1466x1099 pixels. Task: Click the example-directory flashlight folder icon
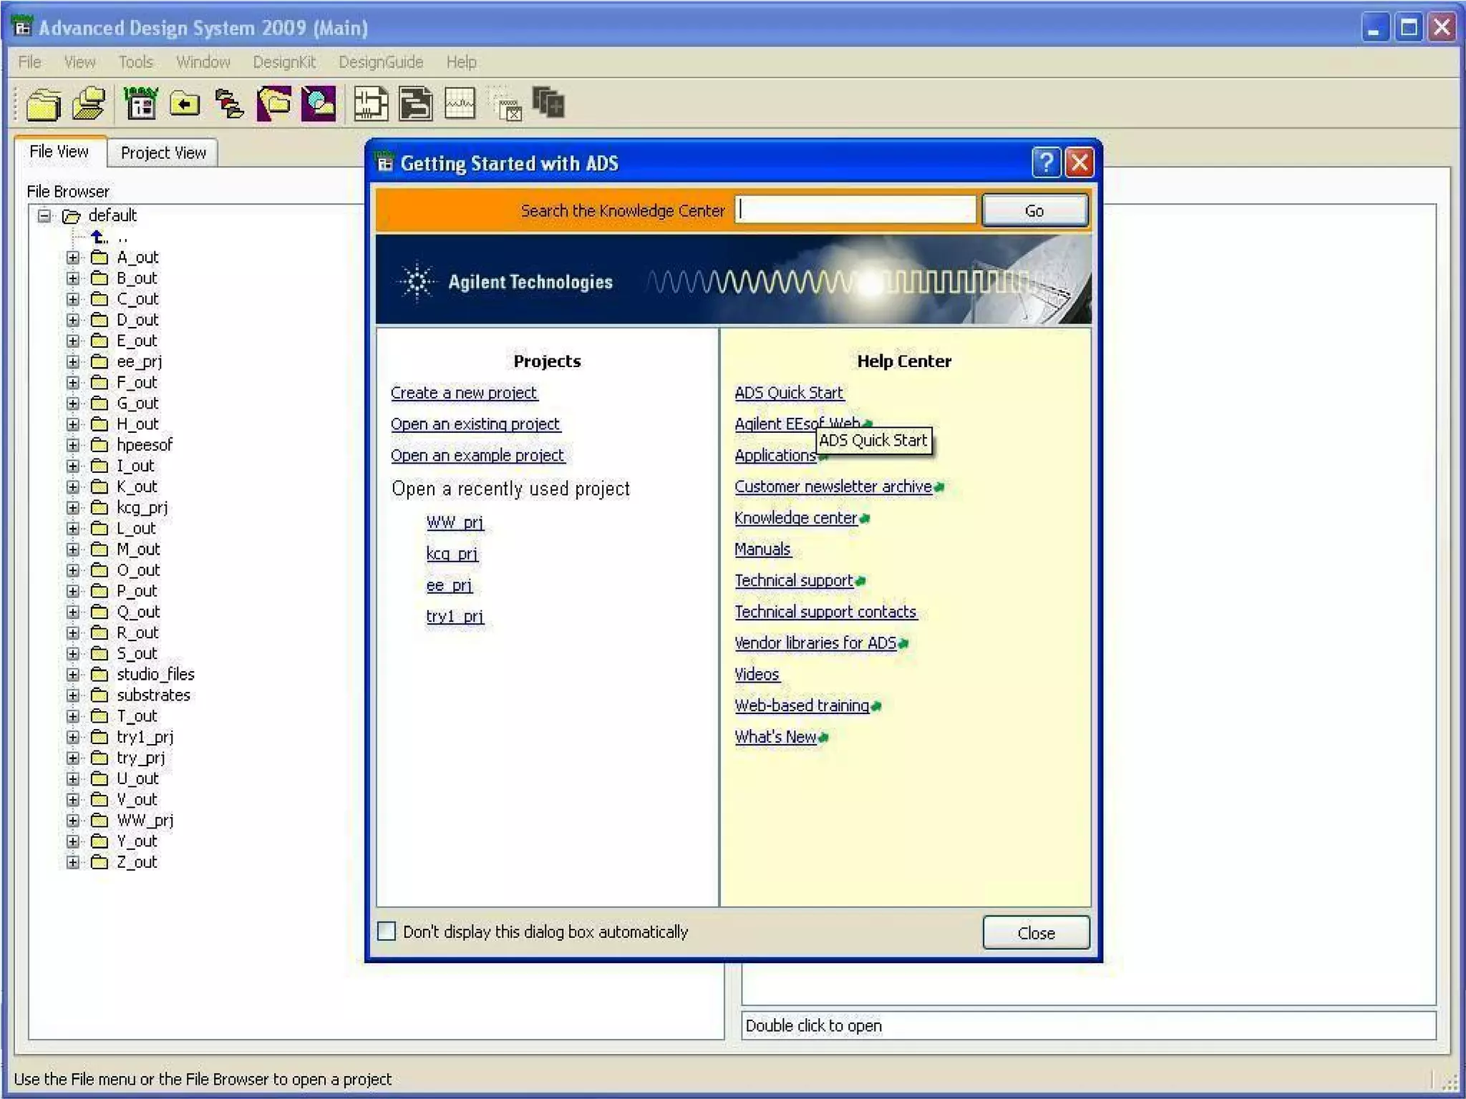pos(274,104)
